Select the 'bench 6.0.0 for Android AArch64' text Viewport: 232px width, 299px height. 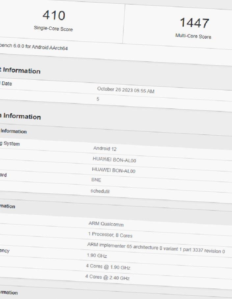34,47
